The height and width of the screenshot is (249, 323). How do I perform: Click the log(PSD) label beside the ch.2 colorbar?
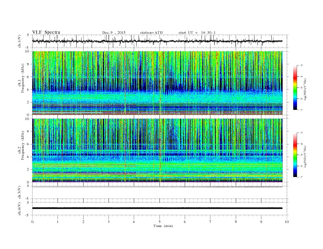click(306, 156)
